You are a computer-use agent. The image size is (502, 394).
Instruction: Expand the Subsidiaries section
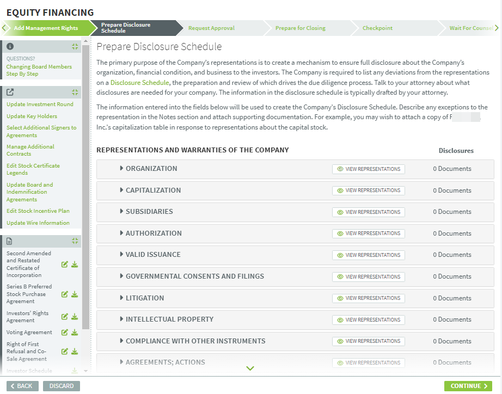(121, 211)
